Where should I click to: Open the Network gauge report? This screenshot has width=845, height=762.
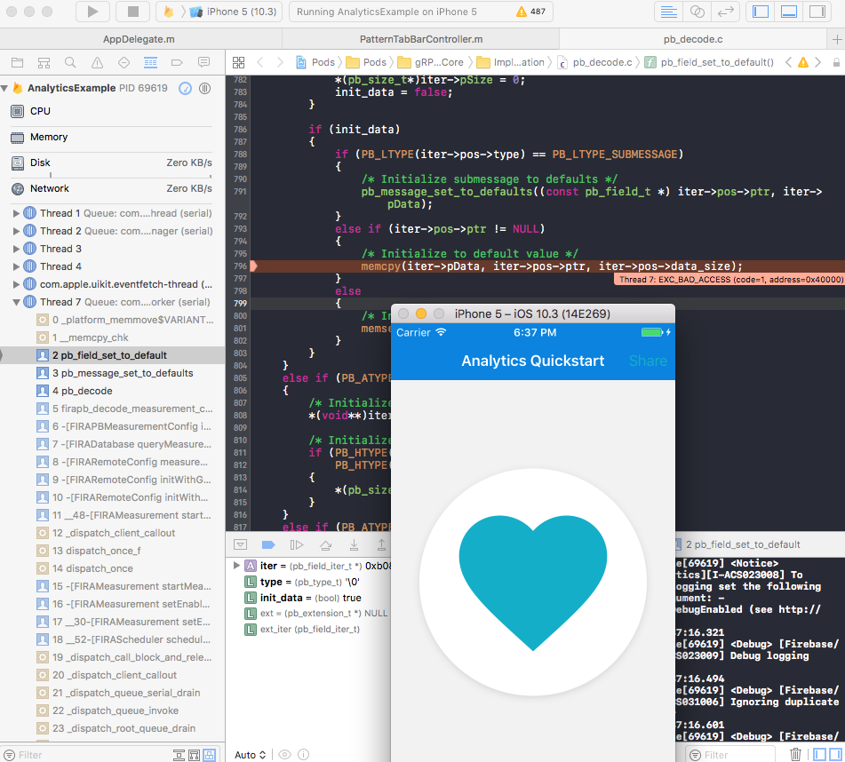[x=112, y=188]
